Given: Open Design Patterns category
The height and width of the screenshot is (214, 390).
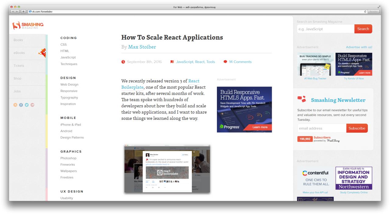Looking at the screenshot, I should (72, 137).
